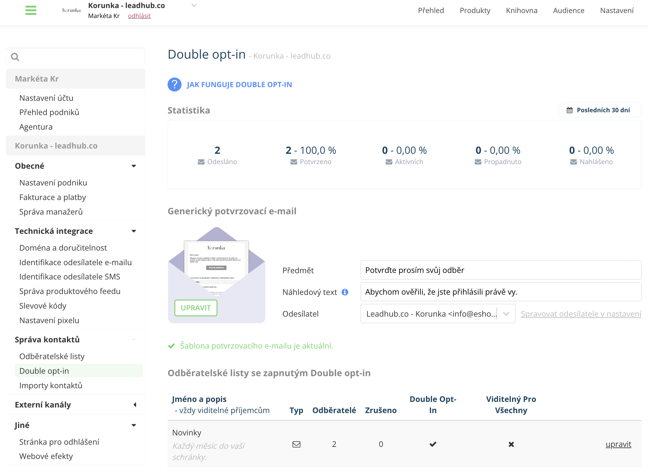The height and width of the screenshot is (472, 648).
Task: Open JAK FUNGUJE DOUBLE OPT-IN link
Action: [x=239, y=84]
